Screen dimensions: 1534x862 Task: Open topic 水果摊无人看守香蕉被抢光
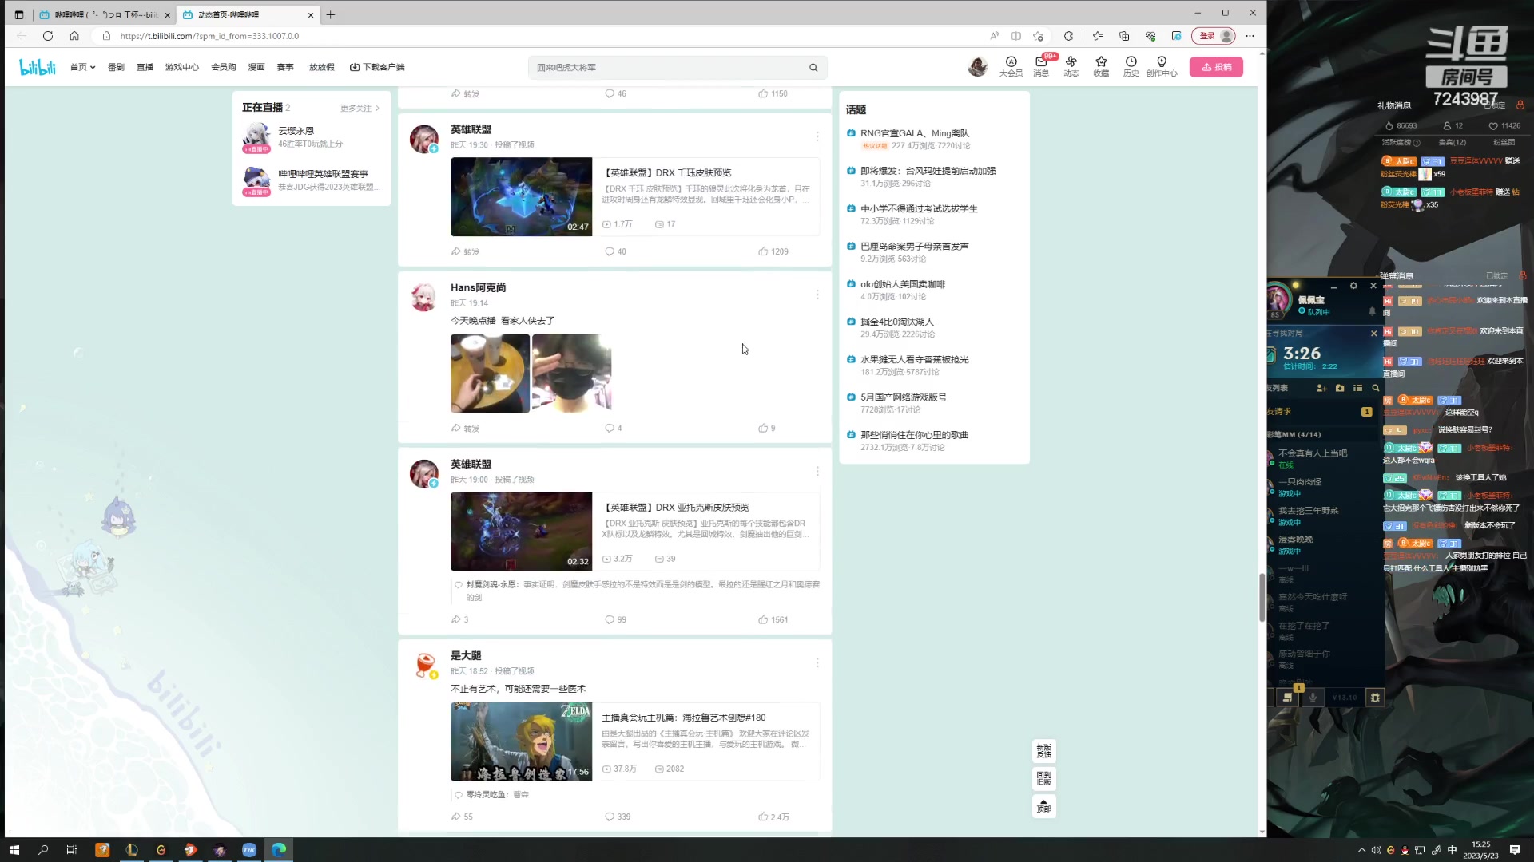(914, 359)
